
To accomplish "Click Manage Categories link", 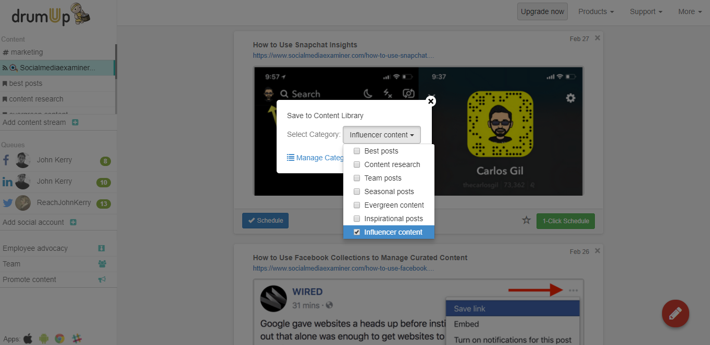I will pos(315,158).
